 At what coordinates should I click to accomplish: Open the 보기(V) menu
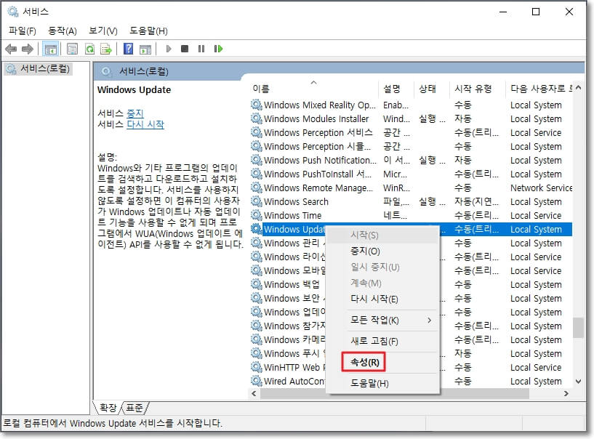[103, 31]
